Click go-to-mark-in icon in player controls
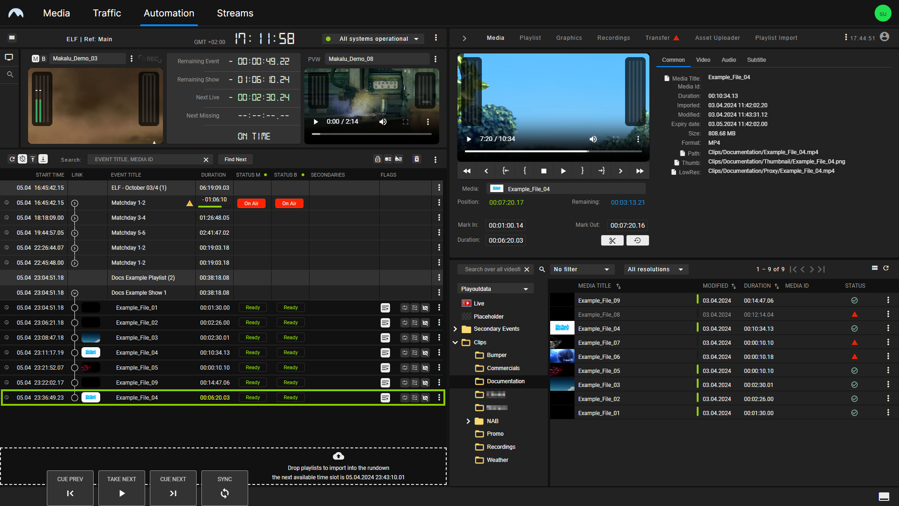Screen dimensions: 899x506 [505, 171]
